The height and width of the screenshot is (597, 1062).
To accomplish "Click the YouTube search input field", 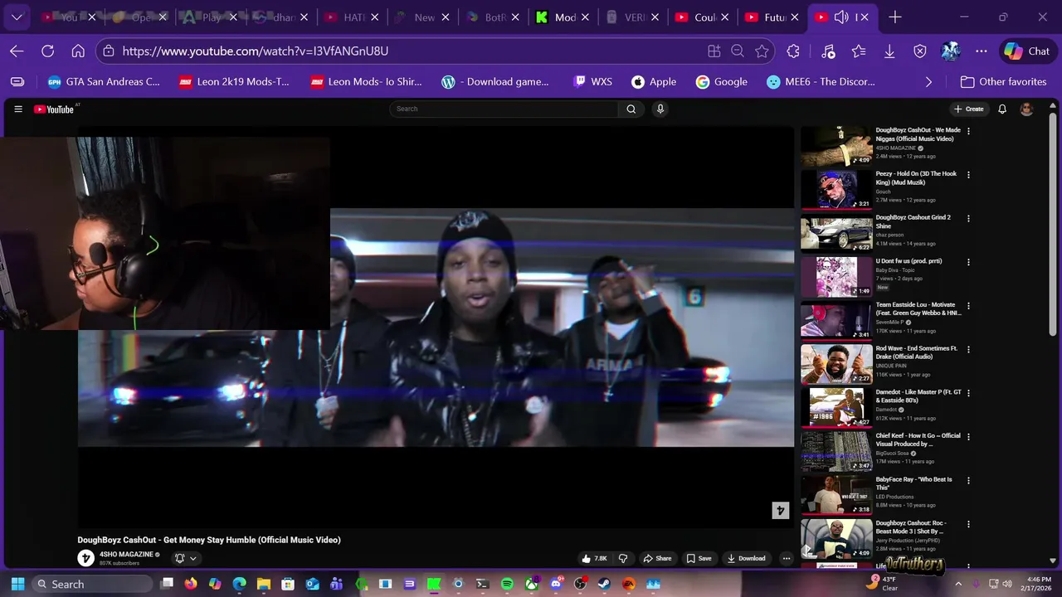I will pyautogui.click(x=504, y=109).
